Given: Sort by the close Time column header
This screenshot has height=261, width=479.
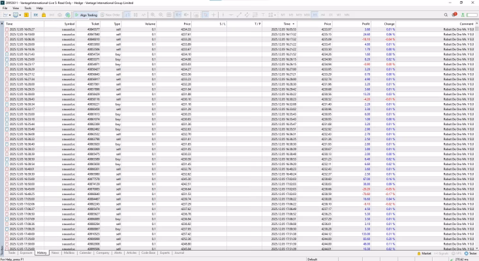Looking at the screenshot, I should tap(279, 24).
